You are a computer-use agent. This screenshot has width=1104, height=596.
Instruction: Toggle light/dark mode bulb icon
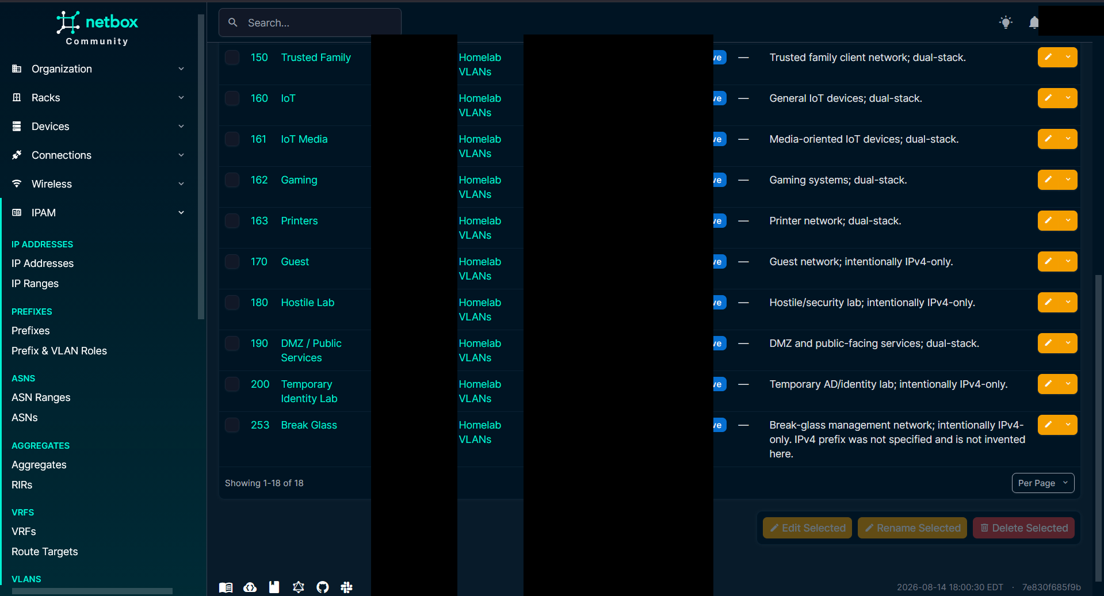point(1006,22)
